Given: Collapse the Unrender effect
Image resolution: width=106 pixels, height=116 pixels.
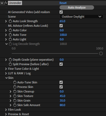Looking at the screenshot, I should tap(2, 3).
